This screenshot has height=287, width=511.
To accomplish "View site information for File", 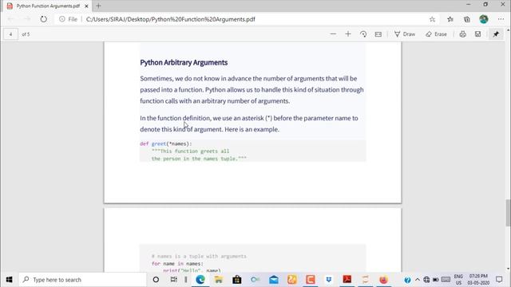I will (x=68, y=19).
